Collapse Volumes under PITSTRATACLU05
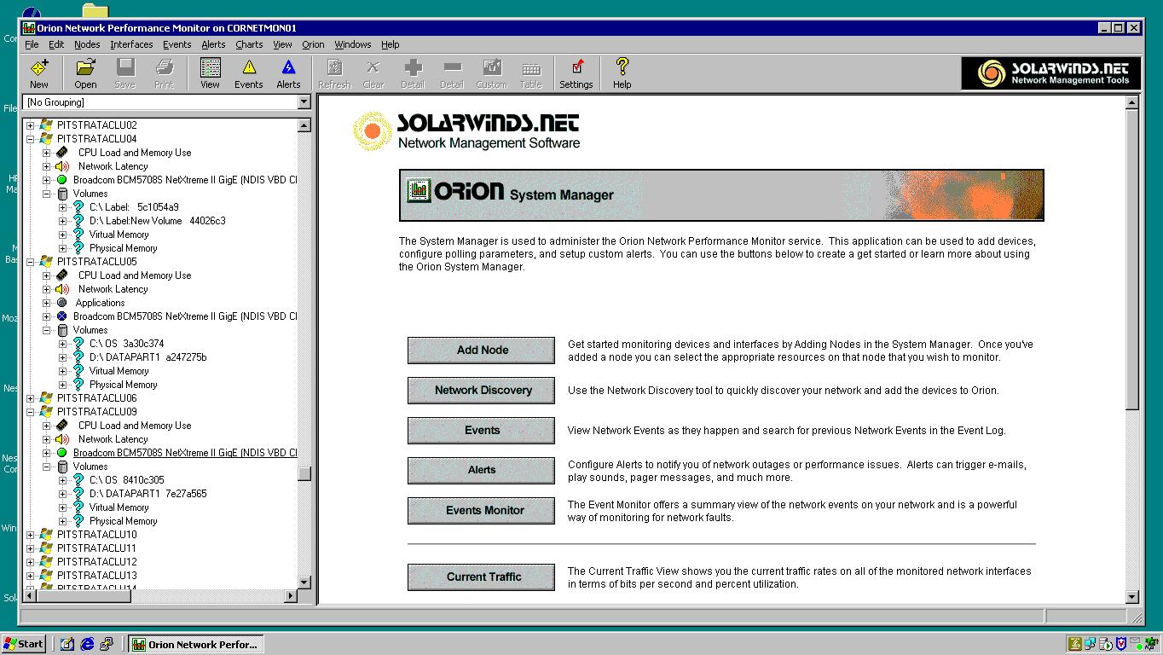Image resolution: width=1163 pixels, height=655 pixels. pyautogui.click(x=47, y=330)
